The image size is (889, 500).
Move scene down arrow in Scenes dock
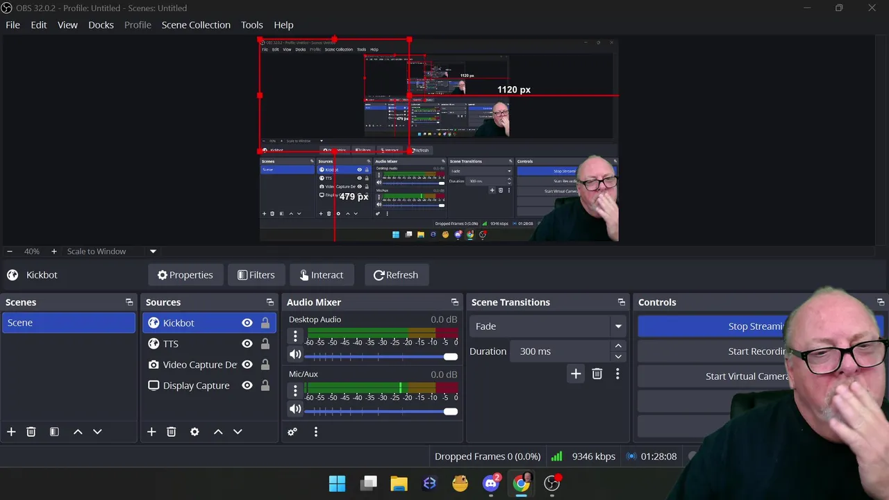click(x=97, y=432)
